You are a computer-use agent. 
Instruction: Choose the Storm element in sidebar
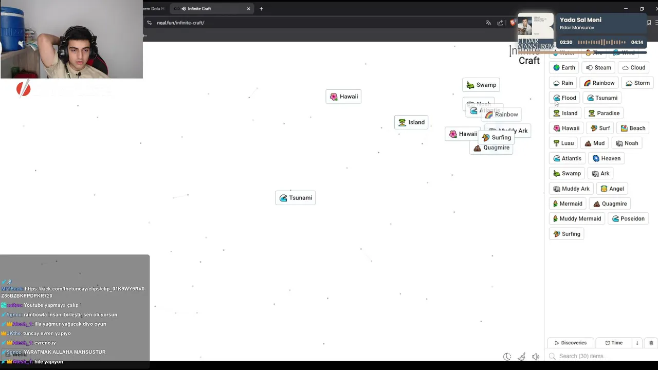click(637, 83)
